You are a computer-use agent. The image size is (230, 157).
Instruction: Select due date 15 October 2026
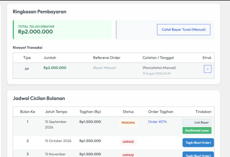click(58, 141)
